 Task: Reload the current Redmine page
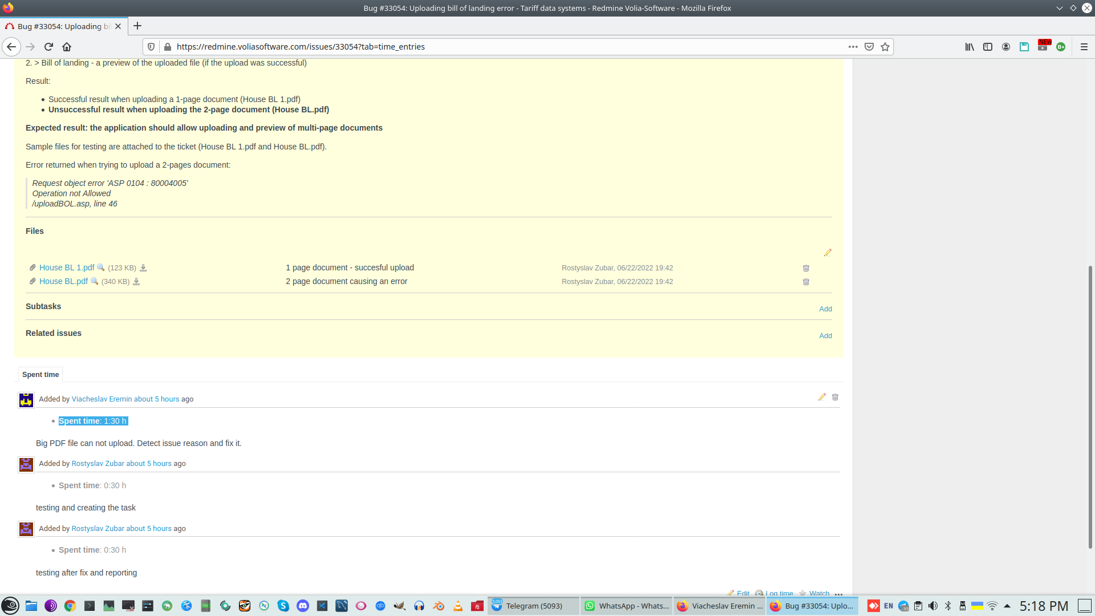[x=48, y=47]
